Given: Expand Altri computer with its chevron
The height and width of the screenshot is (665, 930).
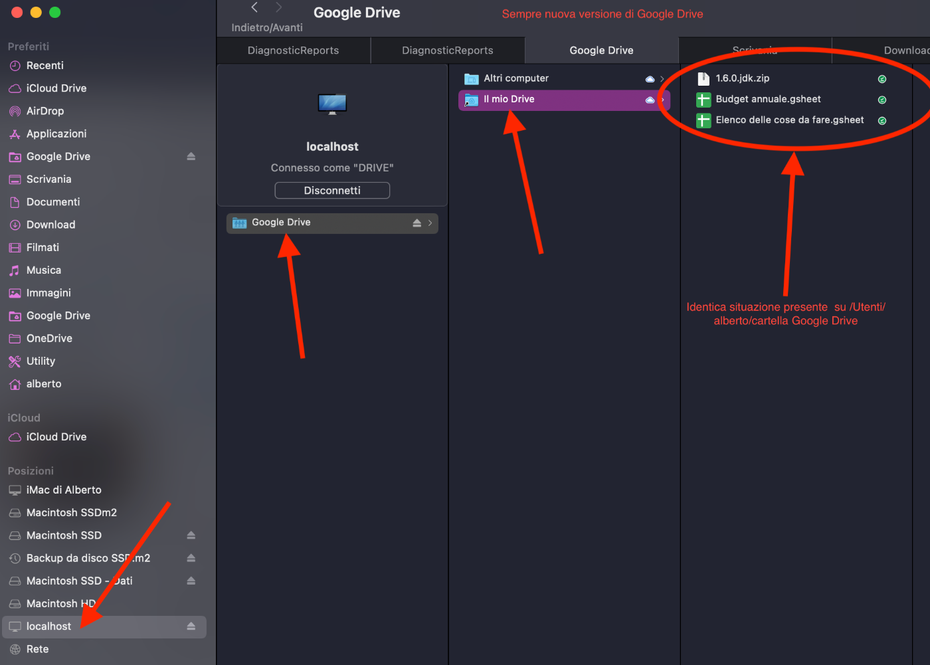Looking at the screenshot, I should [662, 79].
